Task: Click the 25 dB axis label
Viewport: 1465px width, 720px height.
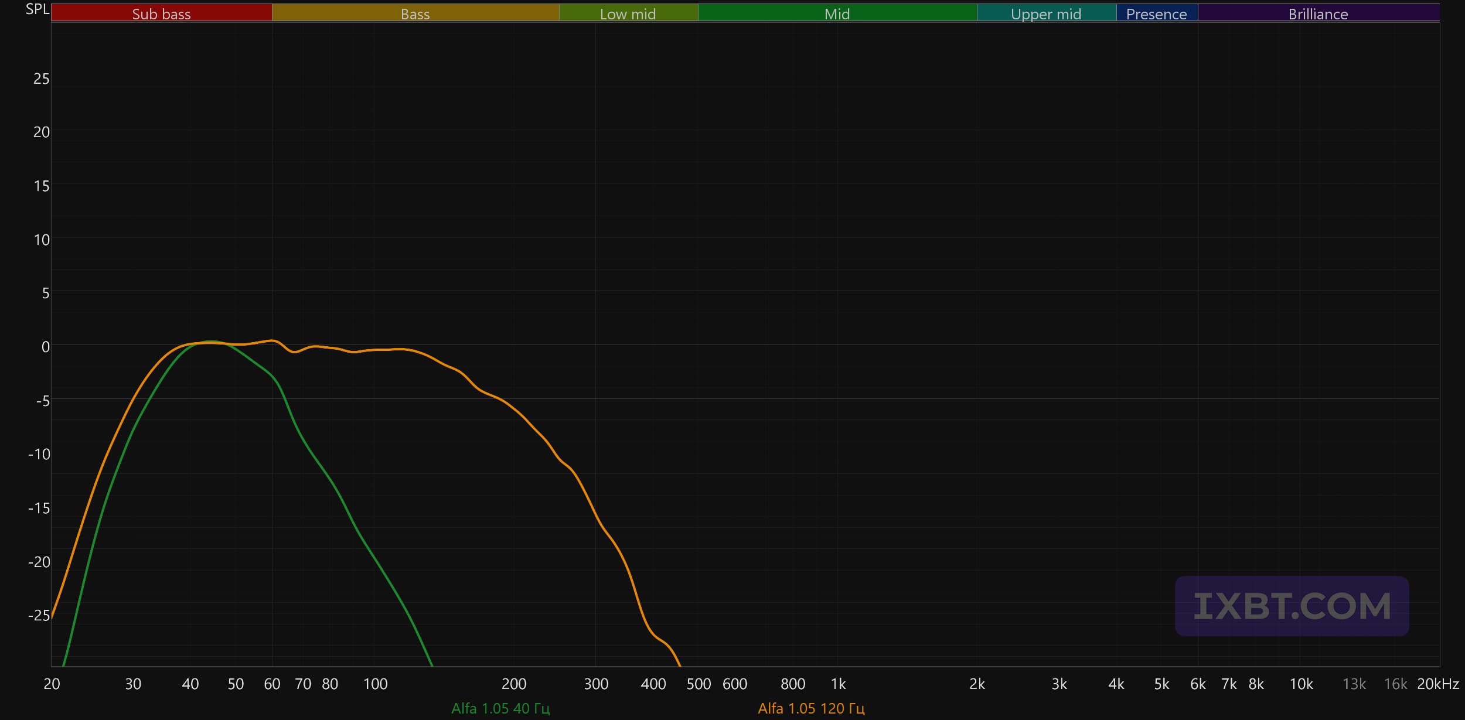Action: [x=41, y=79]
